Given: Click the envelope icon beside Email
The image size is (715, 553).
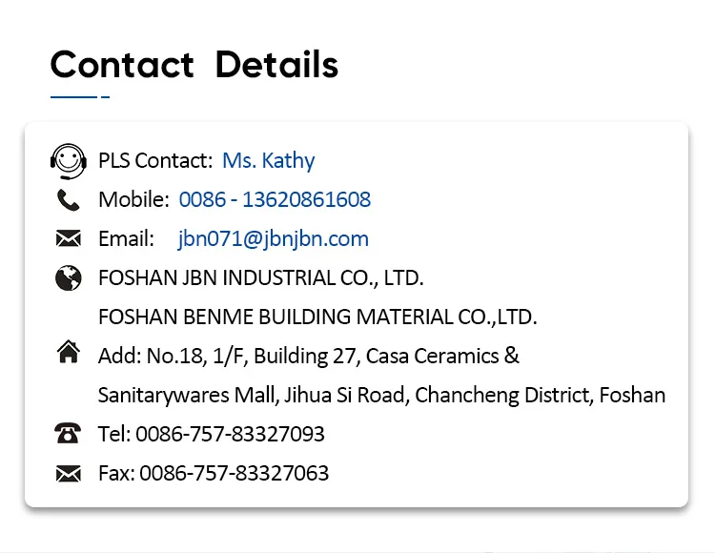Looking at the screenshot, I should point(68,239).
